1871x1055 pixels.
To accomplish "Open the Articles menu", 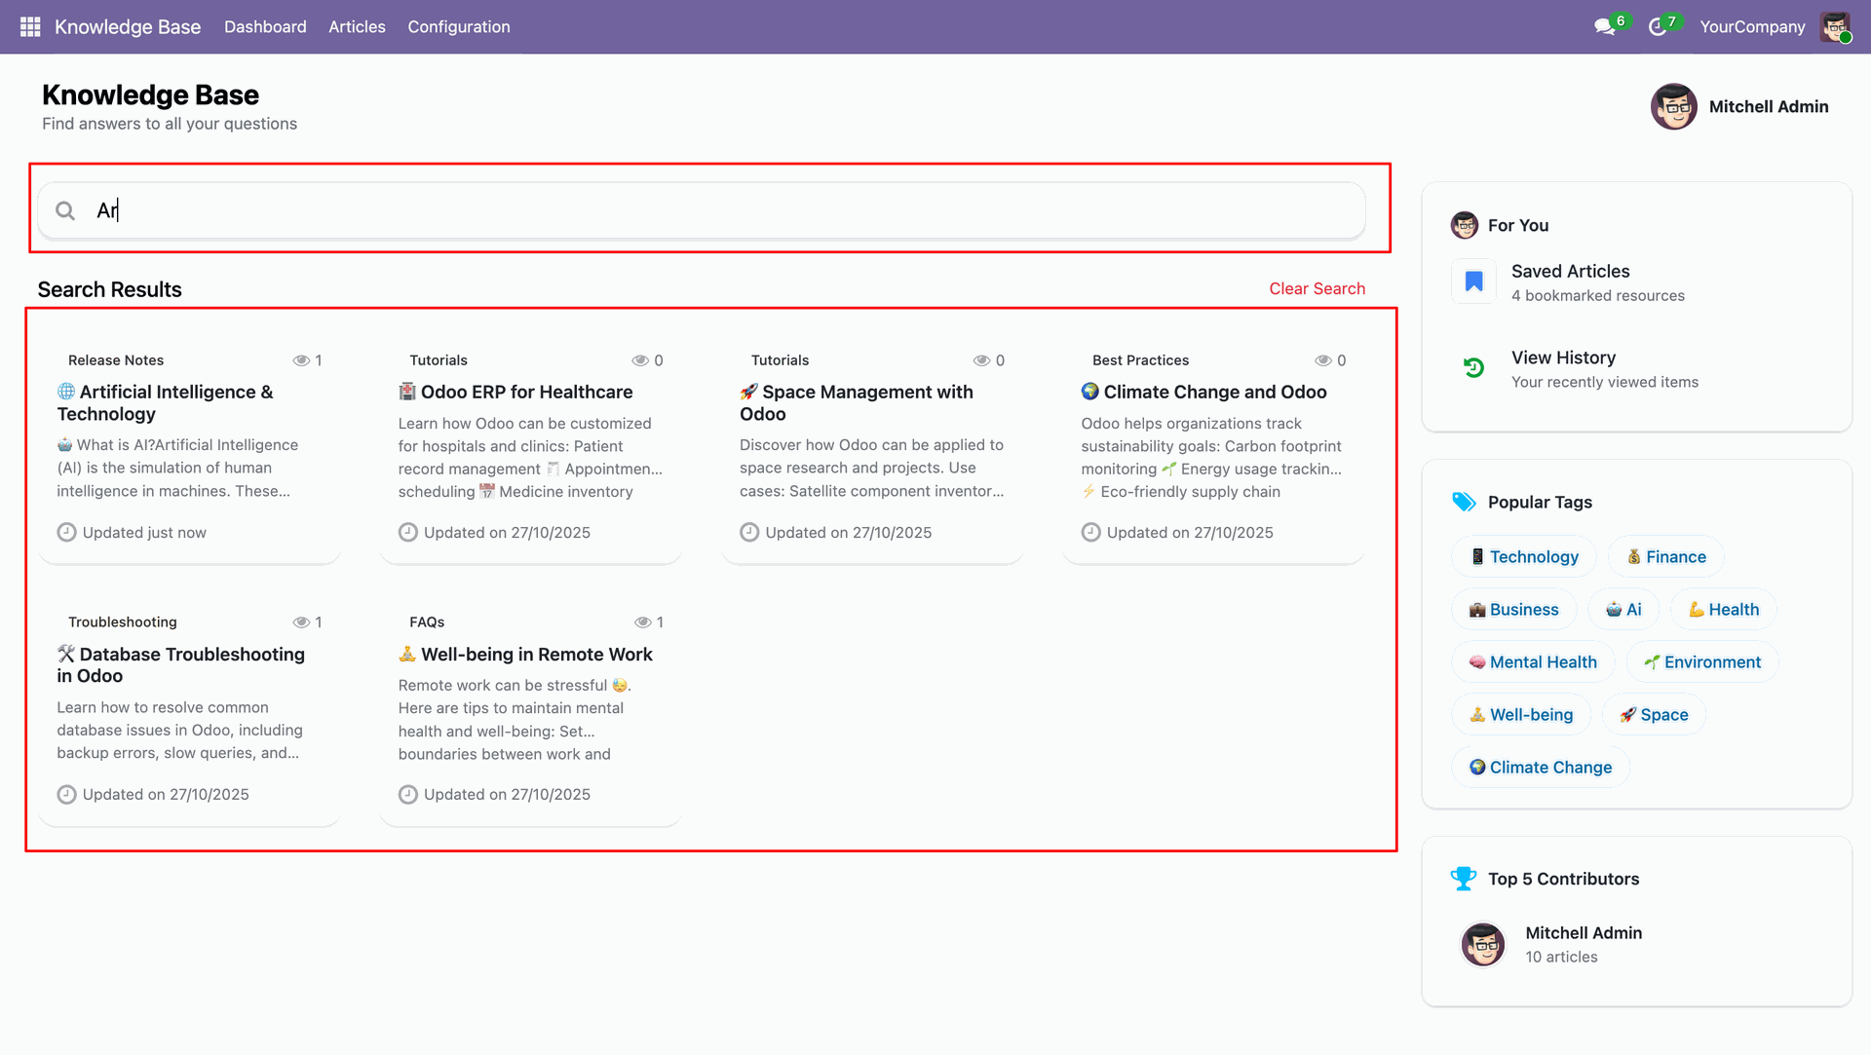I will tap(357, 26).
